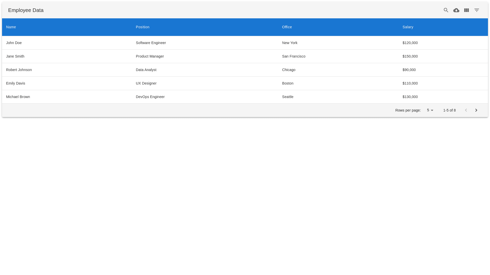Go to next page arrow
This screenshot has height=275, width=490.
476,110
